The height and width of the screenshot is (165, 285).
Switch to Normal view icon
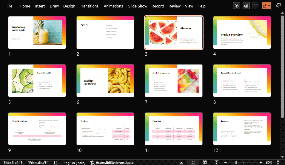click(x=181, y=162)
